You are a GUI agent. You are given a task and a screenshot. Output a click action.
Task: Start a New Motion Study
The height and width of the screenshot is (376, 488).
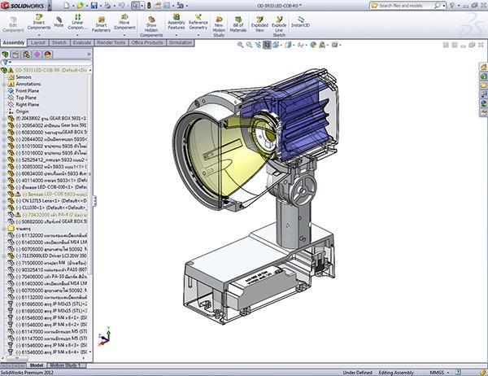click(219, 27)
